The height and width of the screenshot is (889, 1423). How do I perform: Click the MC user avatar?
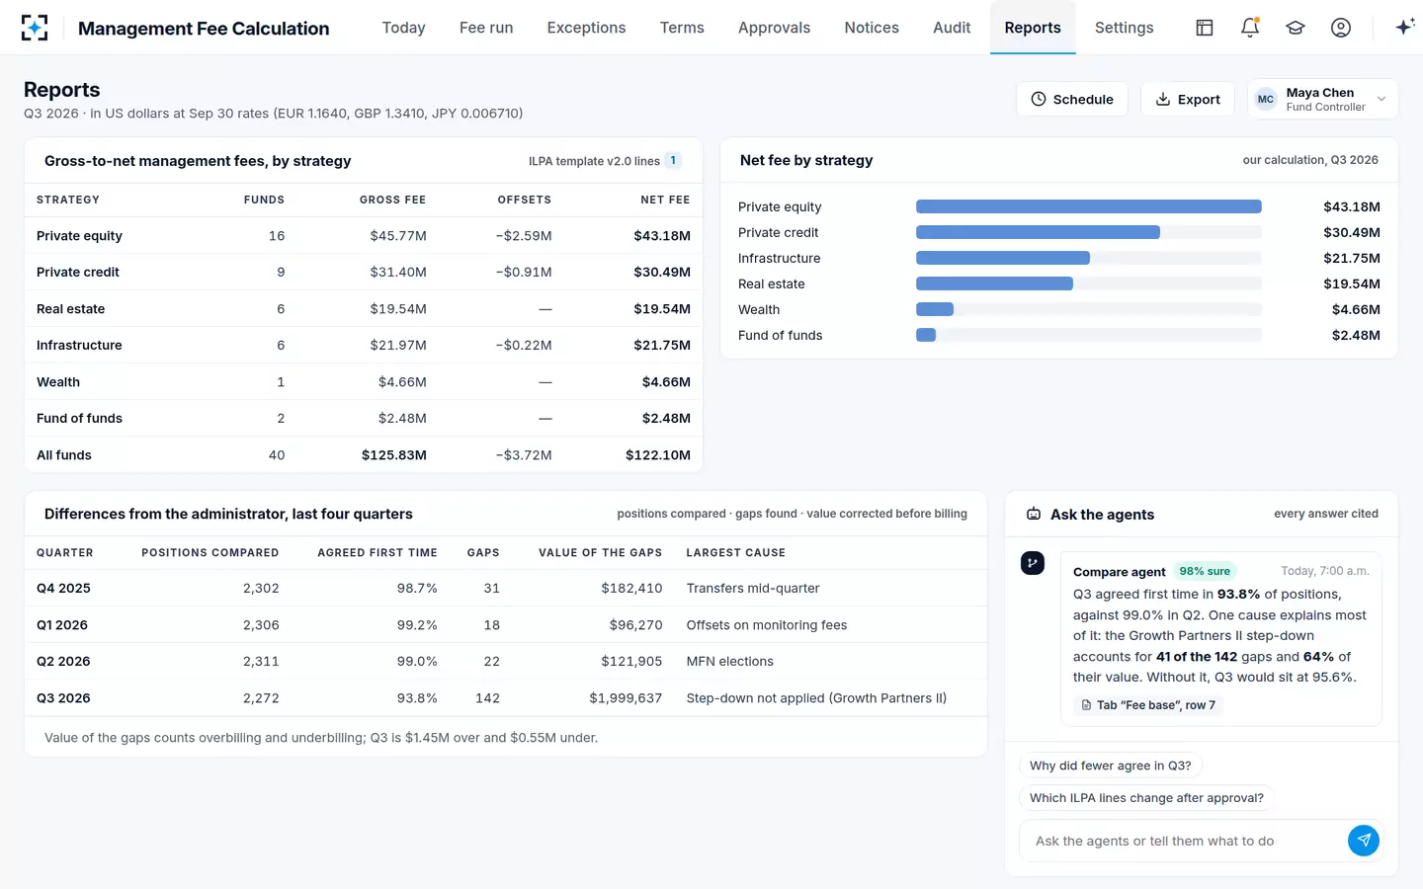click(x=1266, y=99)
